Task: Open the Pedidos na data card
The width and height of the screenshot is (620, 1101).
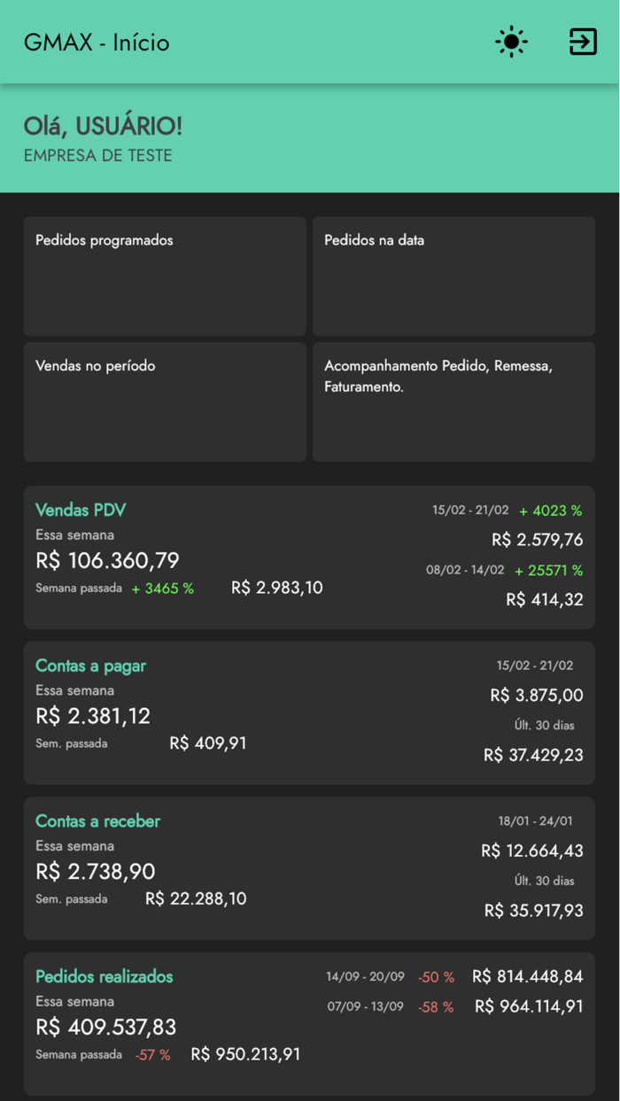Action: (x=453, y=275)
